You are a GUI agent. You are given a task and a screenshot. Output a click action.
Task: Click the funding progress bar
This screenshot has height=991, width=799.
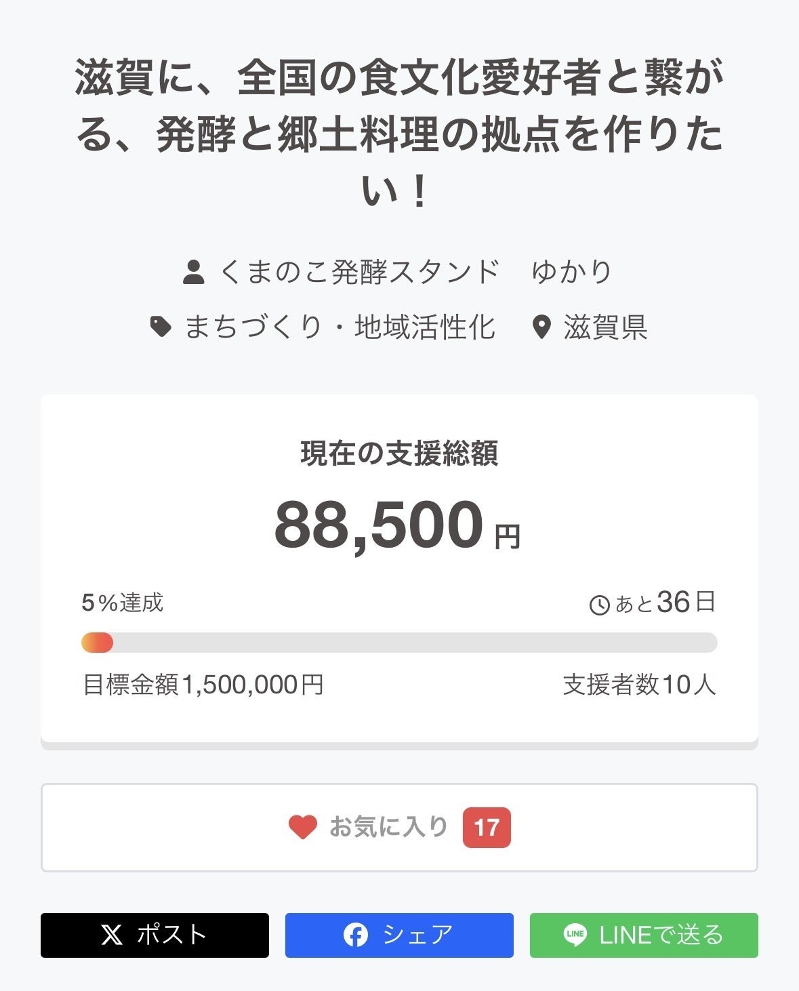(x=399, y=643)
